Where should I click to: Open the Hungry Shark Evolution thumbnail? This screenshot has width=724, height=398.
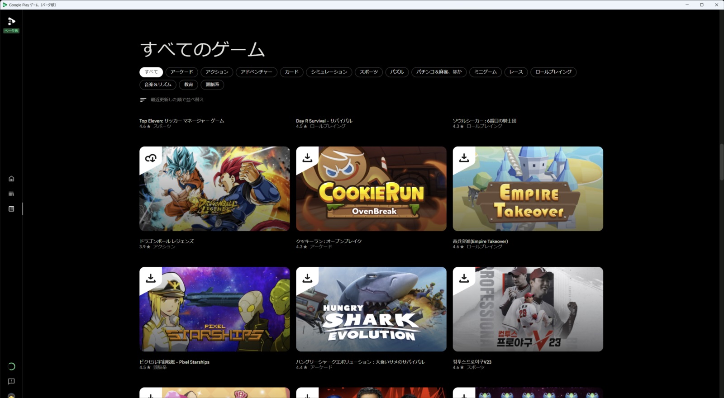371,309
